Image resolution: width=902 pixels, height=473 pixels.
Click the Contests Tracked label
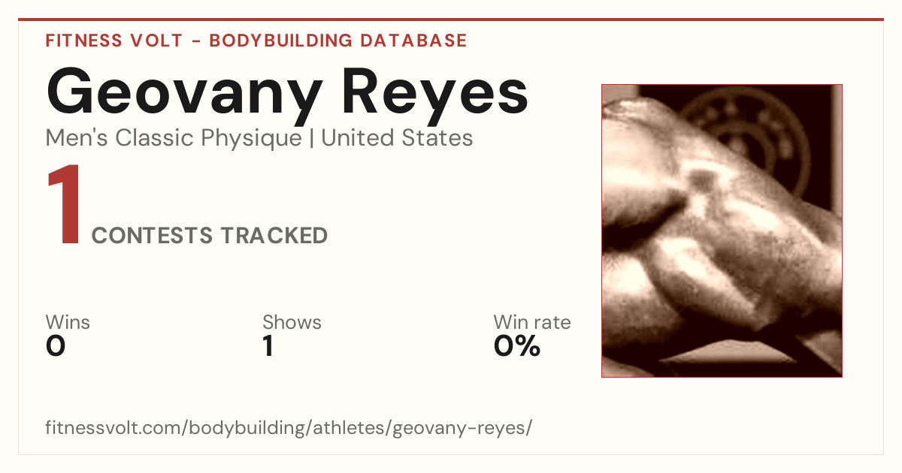210,236
